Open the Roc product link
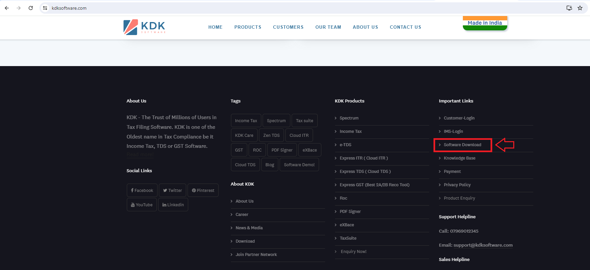The image size is (590, 270). pyautogui.click(x=343, y=198)
